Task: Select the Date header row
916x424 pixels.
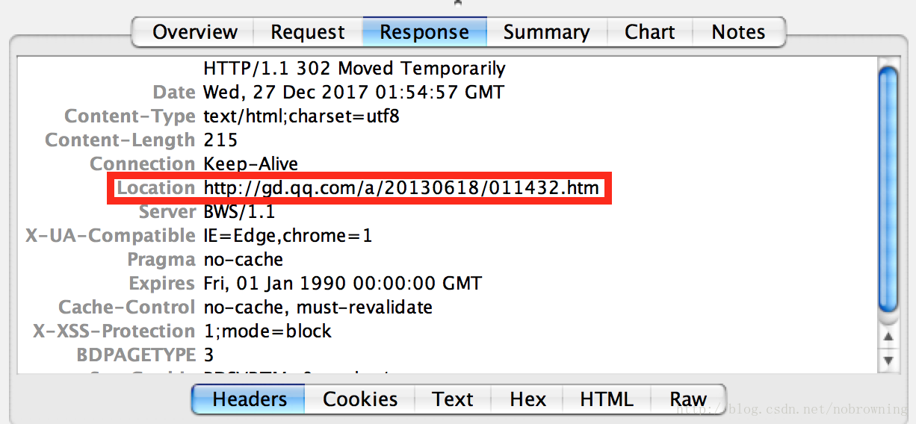Action: pos(353,93)
